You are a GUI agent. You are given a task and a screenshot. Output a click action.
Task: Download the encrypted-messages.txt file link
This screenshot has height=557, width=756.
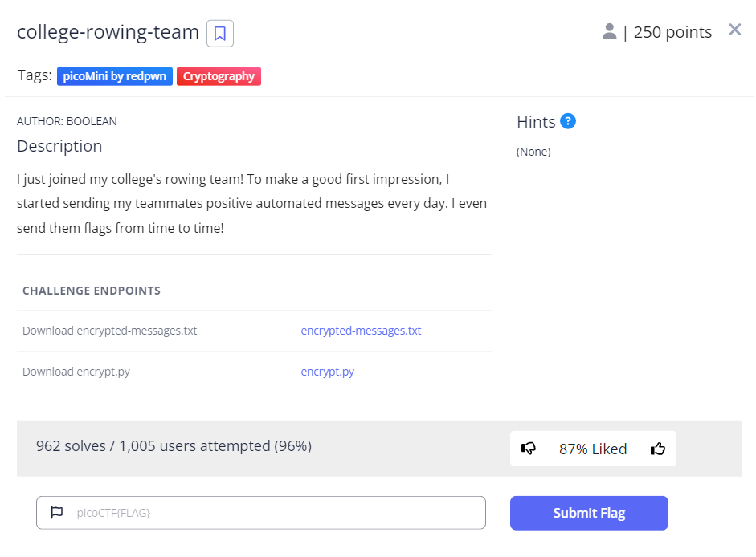[361, 331]
